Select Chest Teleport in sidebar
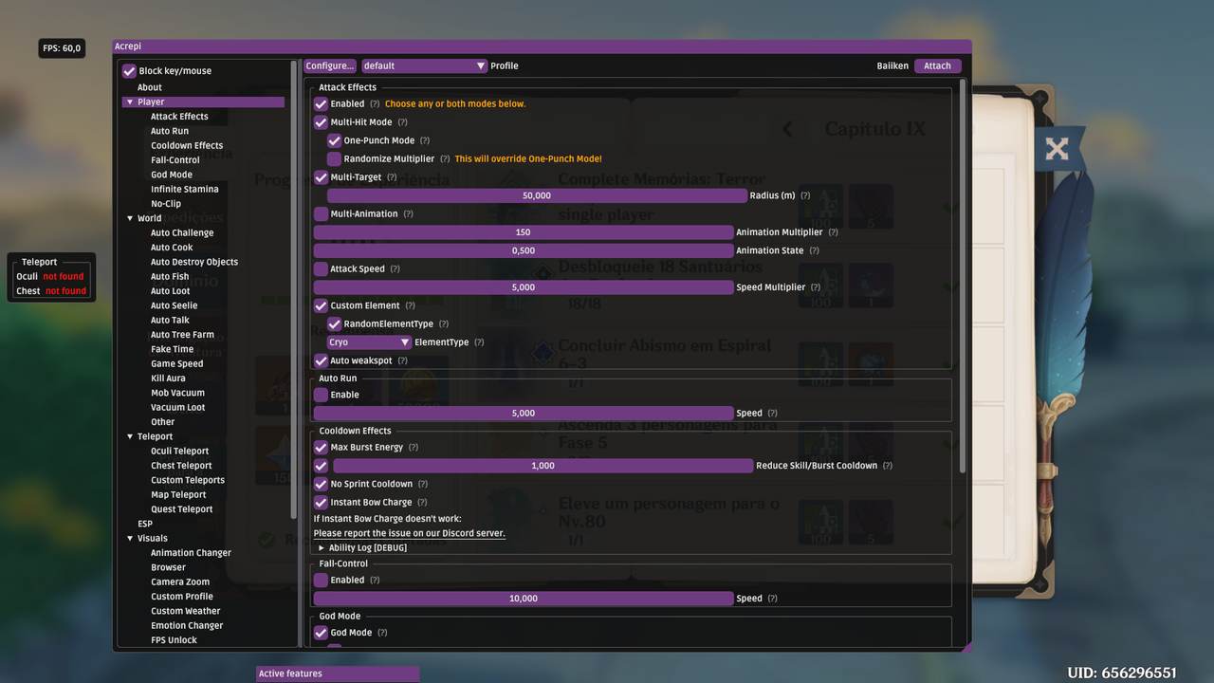Screen dimensions: 1214x683 [x=181, y=466]
